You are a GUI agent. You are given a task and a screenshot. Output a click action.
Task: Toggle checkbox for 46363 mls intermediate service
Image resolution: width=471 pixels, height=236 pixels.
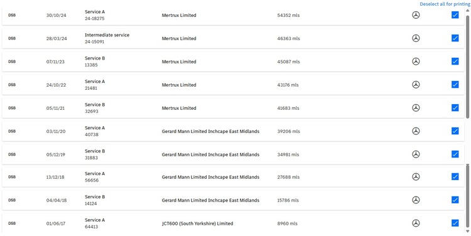pos(455,38)
